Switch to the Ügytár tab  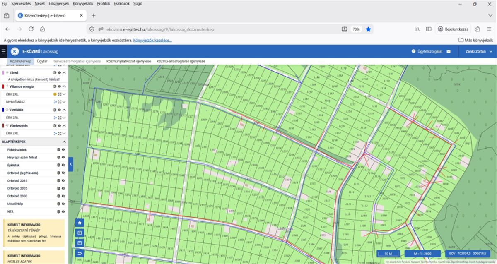coord(42,61)
